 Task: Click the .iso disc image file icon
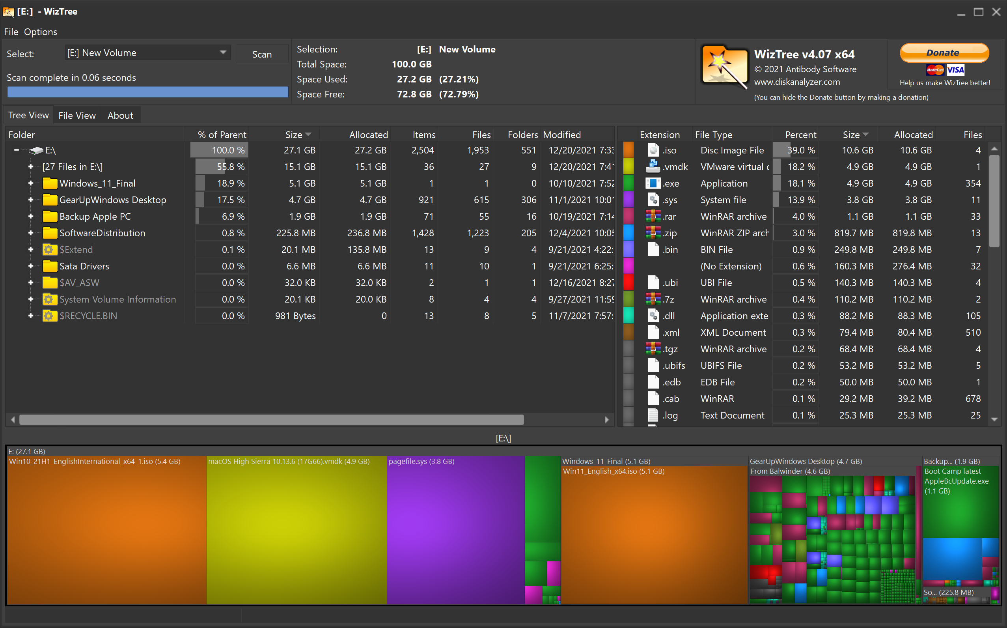tap(653, 150)
